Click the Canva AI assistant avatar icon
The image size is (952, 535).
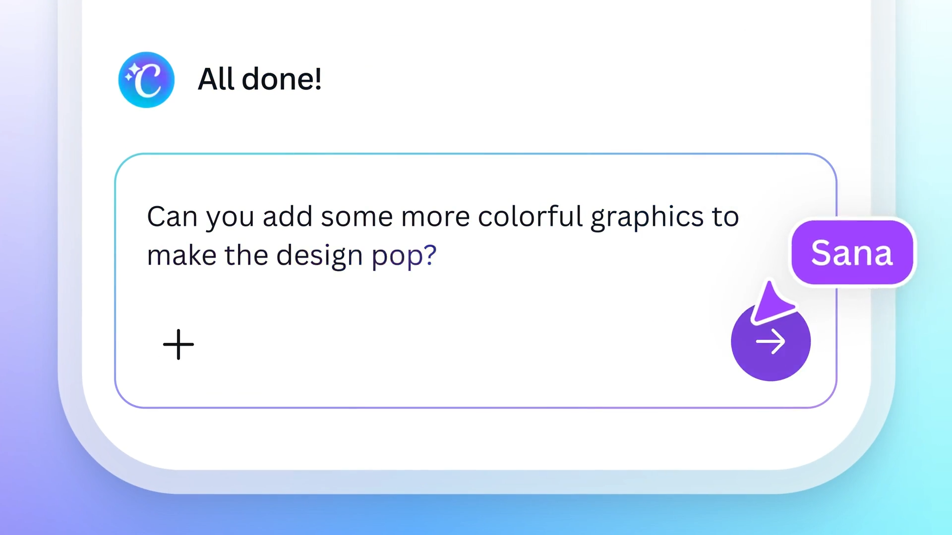coord(146,80)
